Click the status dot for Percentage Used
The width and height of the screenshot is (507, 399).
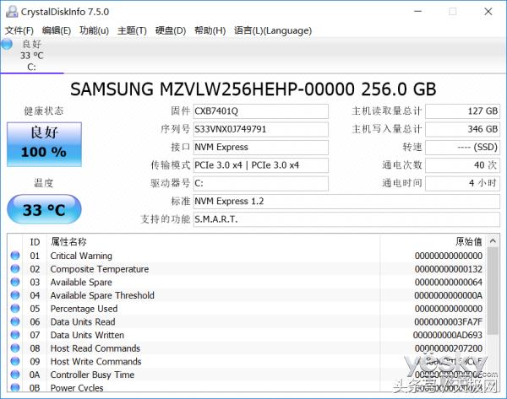15,309
